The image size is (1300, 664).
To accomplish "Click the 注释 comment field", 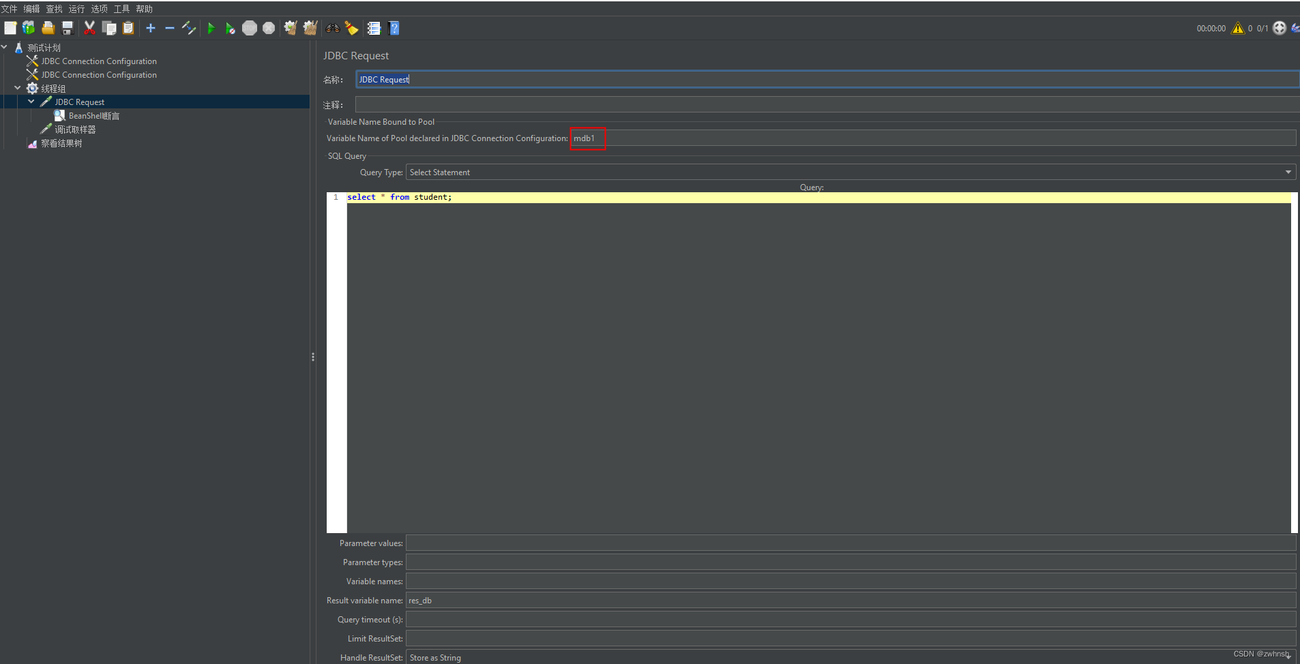I will (x=827, y=104).
